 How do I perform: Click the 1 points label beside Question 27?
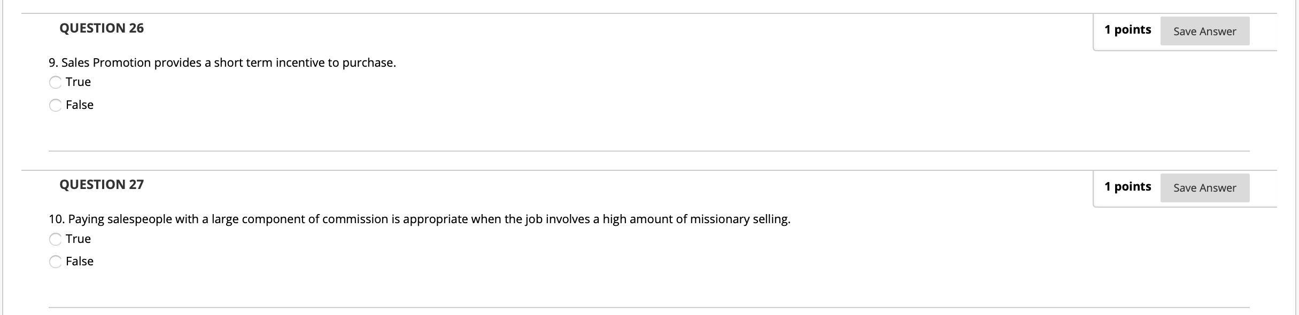(1127, 186)
